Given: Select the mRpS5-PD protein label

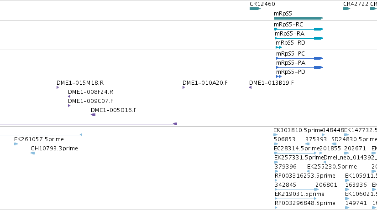Looking at the screenshot, I should click(x=291, y=72).
